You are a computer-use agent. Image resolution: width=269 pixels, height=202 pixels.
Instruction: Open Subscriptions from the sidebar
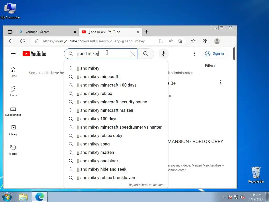(13, 111)
